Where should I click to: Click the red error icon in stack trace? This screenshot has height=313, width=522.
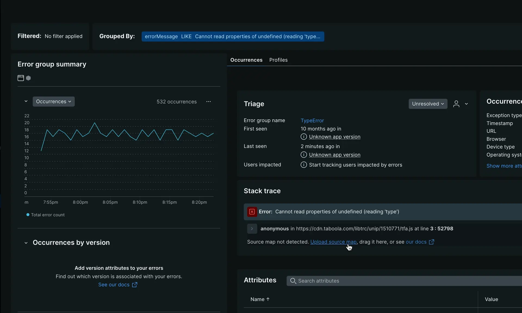[252, 212]
